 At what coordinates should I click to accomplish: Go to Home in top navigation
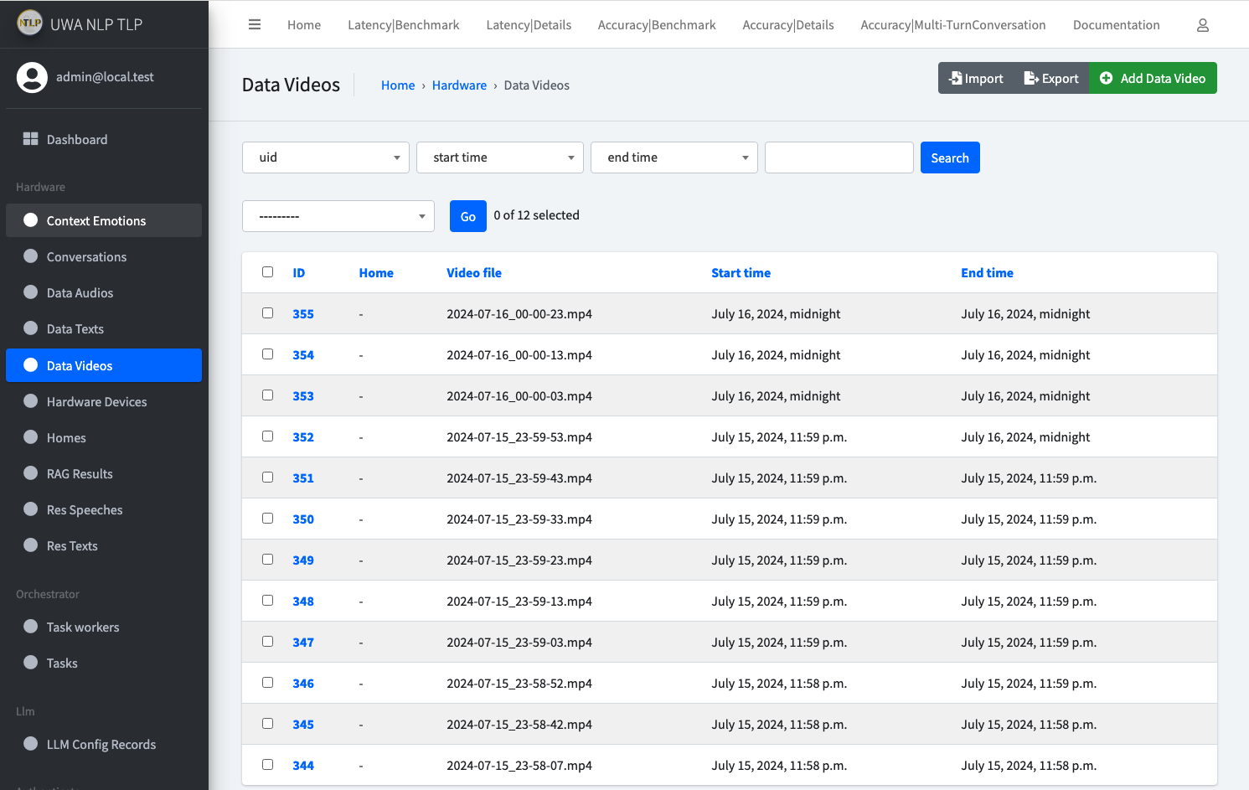tap(304, 25)
